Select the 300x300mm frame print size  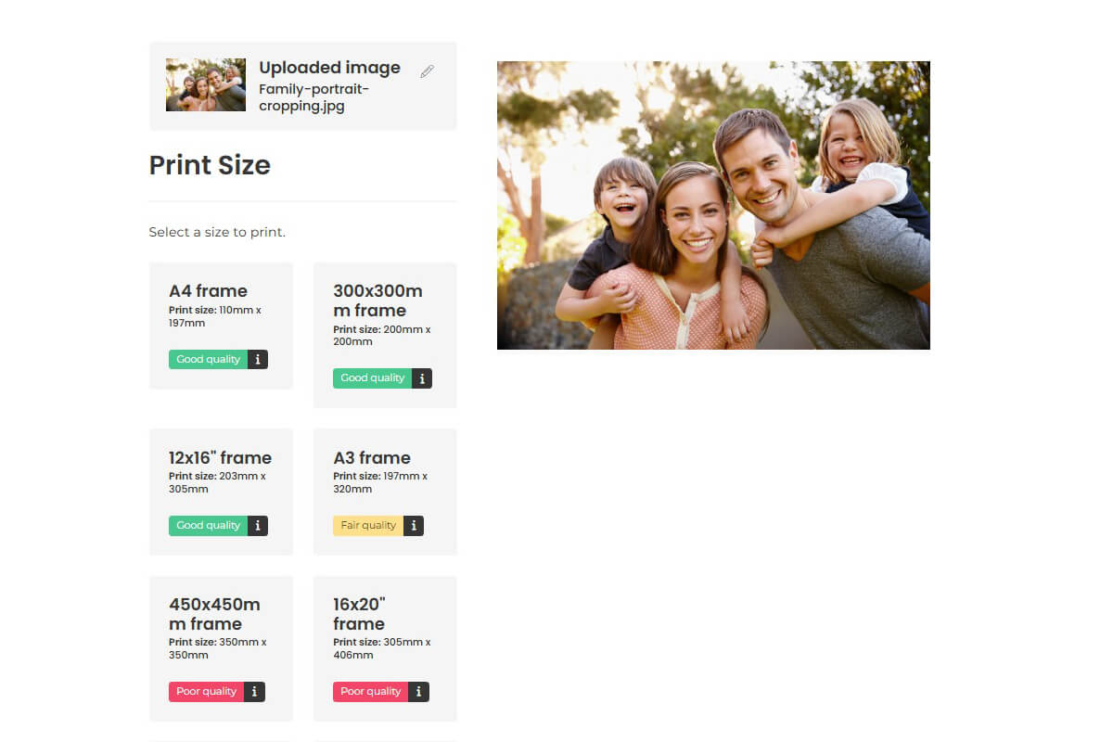385,335
